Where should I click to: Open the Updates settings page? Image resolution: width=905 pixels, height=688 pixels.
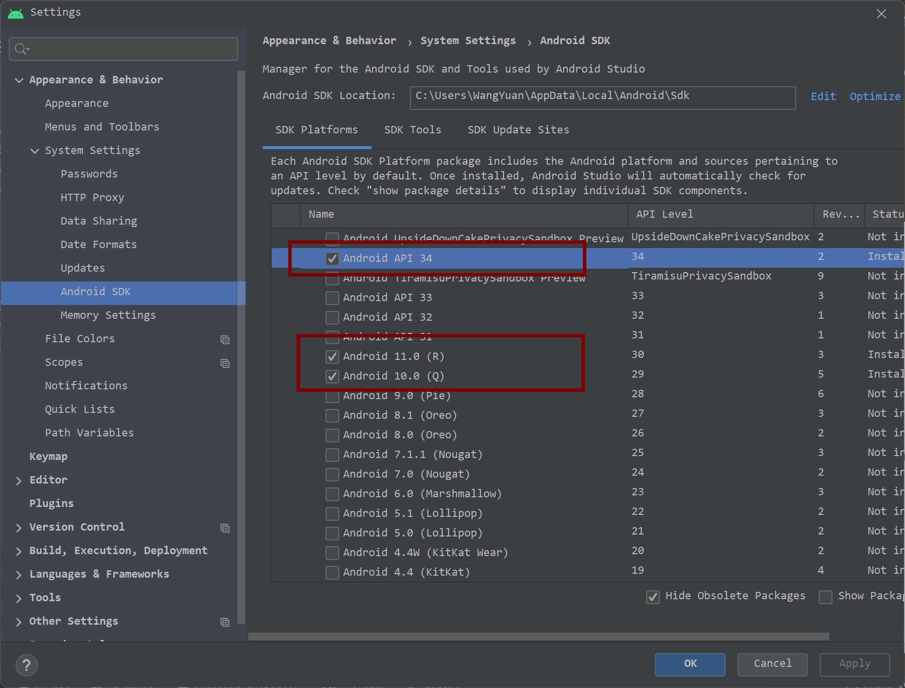tap(83, 268)
